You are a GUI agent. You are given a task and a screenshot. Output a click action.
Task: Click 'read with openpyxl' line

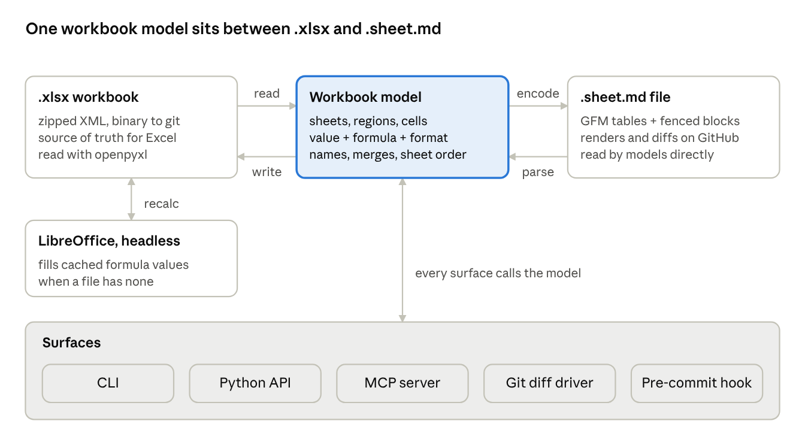pos(93,155)
